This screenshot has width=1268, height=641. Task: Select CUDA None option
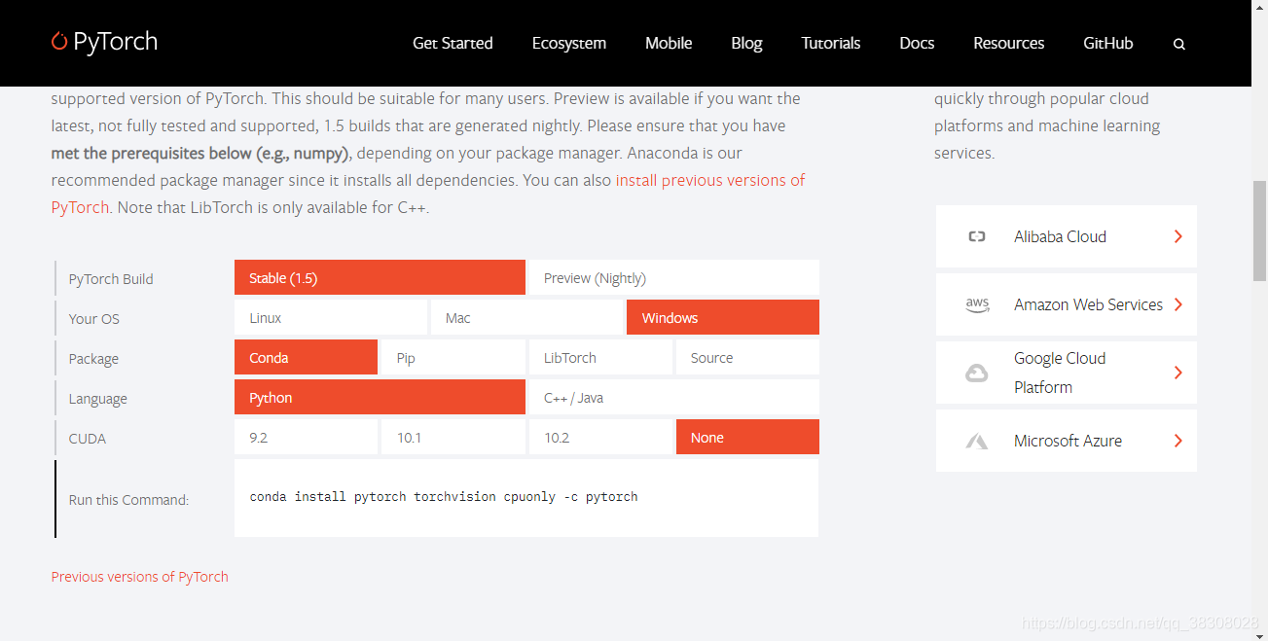coord(747,437)
